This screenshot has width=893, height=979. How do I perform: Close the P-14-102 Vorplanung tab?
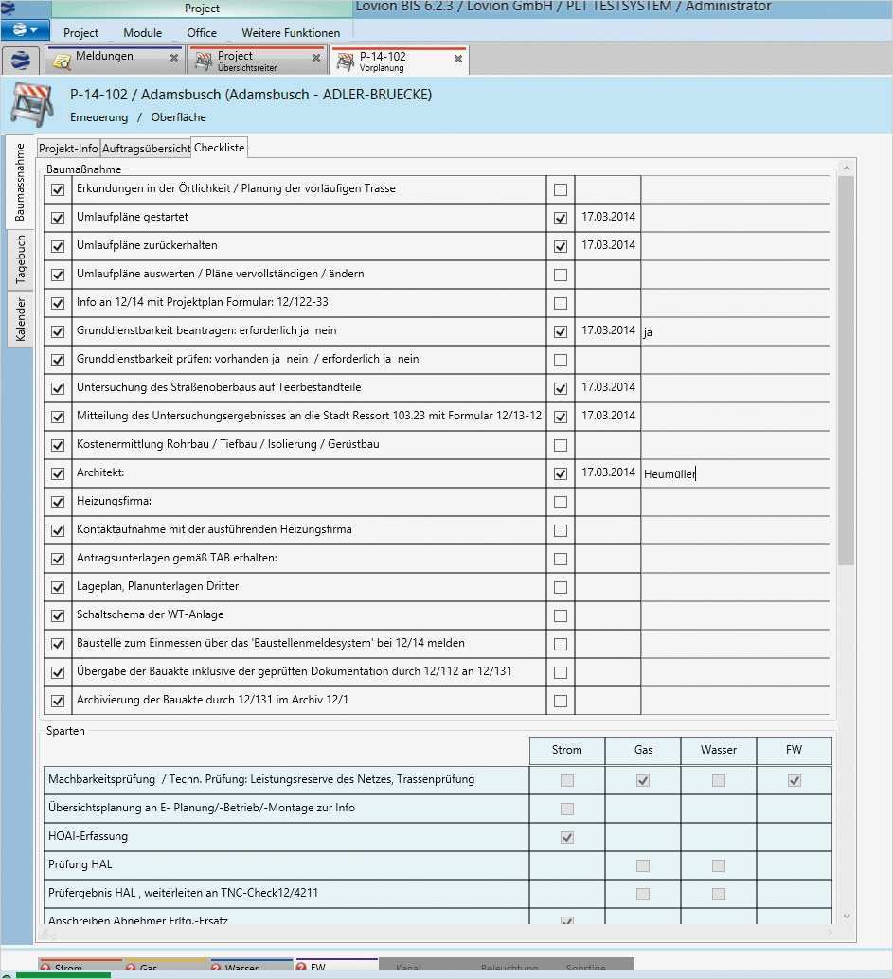[x=458, y=59]
